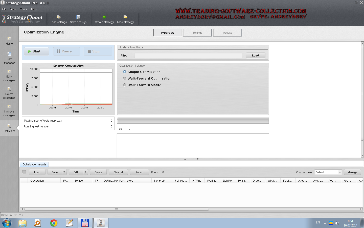Open the Choose view Default dropdown
This screenshot has width=364, height=228.
(328, 172)
